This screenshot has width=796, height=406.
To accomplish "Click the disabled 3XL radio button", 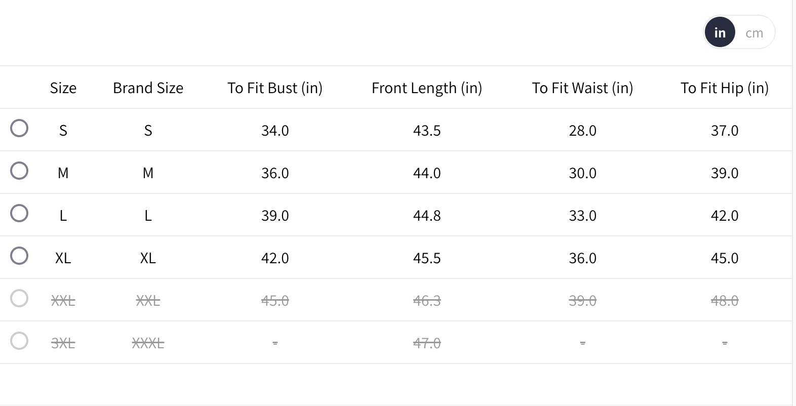I will point(19,341).
